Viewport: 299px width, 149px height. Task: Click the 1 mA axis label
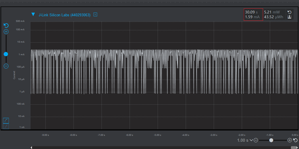pyautogui.click(x=21, y=55)
